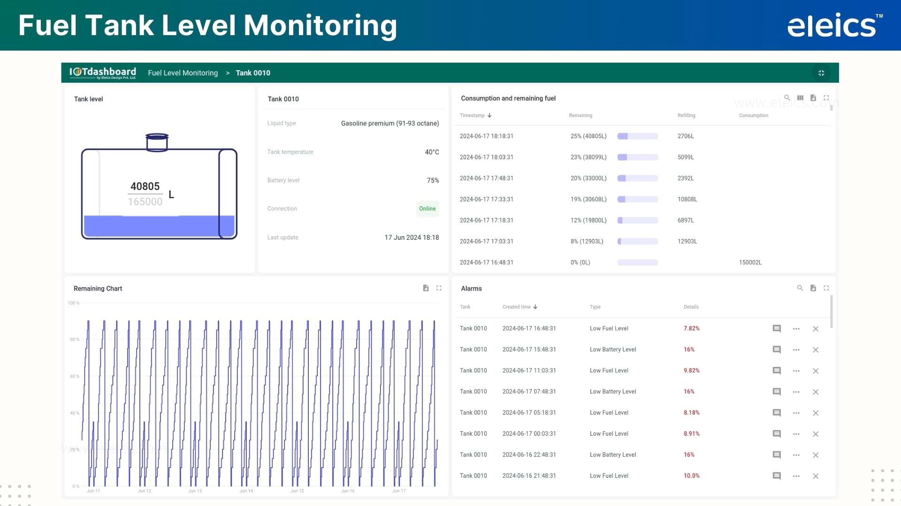Open comments for 11:03:31 Low Fuel alarm
Image resolution: width=901 pixels, height=506 pixels.
coord(777,371)
